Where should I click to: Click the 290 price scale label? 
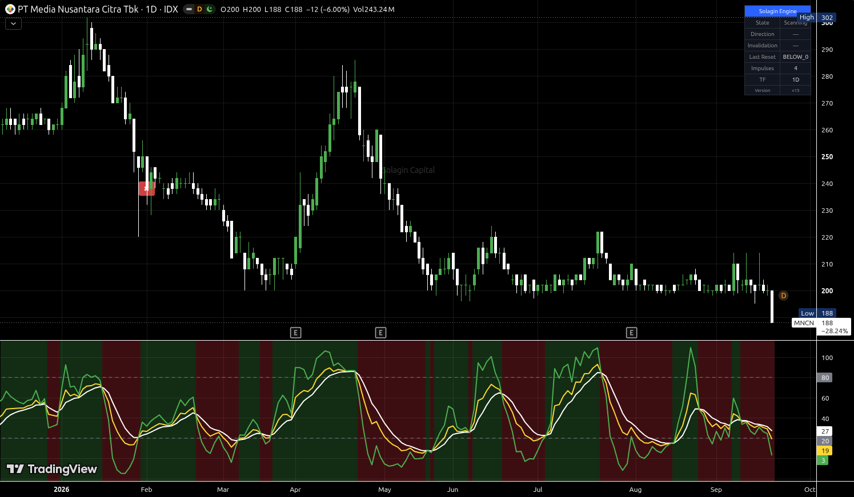827,50
